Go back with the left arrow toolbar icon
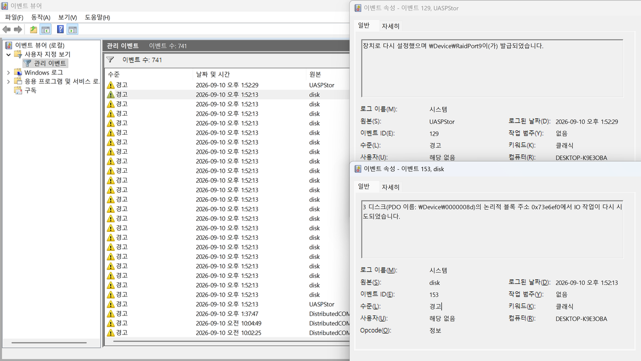The width and height of the screenshot is (641, 361). pyautogui.click(x=7, y=30)
